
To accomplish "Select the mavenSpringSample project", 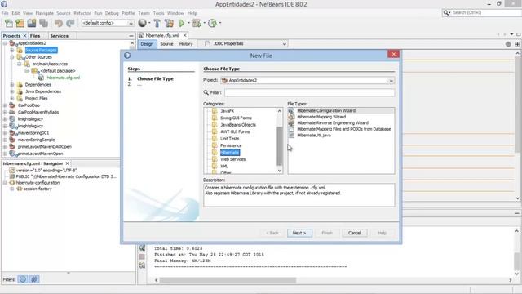I will [x=36, y=140].
